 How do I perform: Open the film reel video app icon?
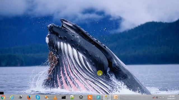pyautogui.click(x=81, y=97)
